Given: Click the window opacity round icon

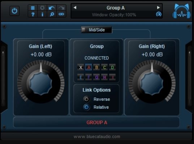Looking at the screenshot, I should click(159, 14).
